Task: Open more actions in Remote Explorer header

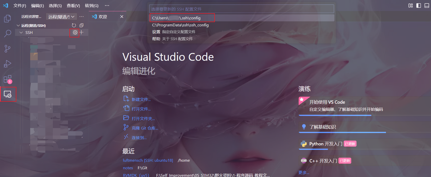Action: coord(82,17)
